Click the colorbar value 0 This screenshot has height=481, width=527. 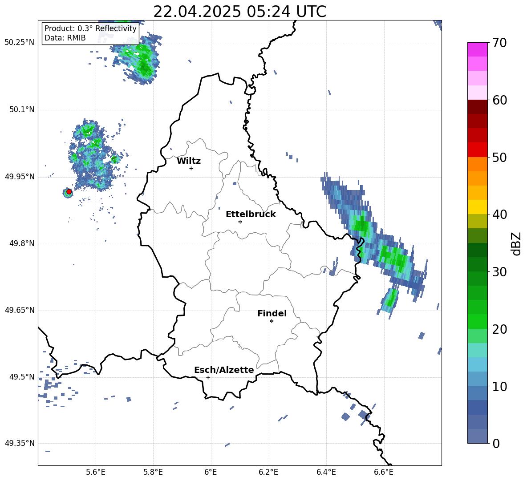coord(496,443)
